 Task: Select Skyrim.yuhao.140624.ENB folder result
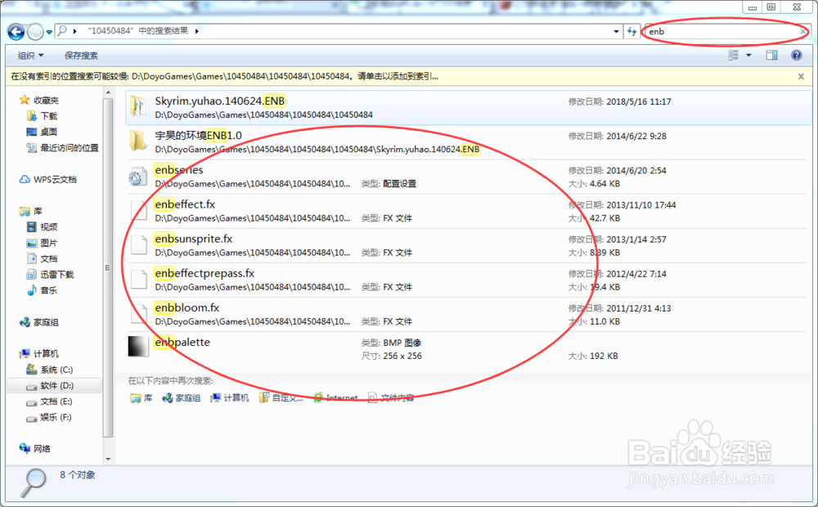click(469, 107)
